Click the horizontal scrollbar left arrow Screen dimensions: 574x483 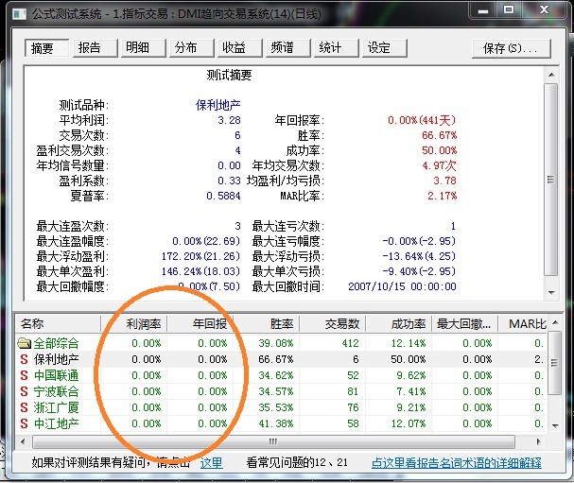point(23,441)
